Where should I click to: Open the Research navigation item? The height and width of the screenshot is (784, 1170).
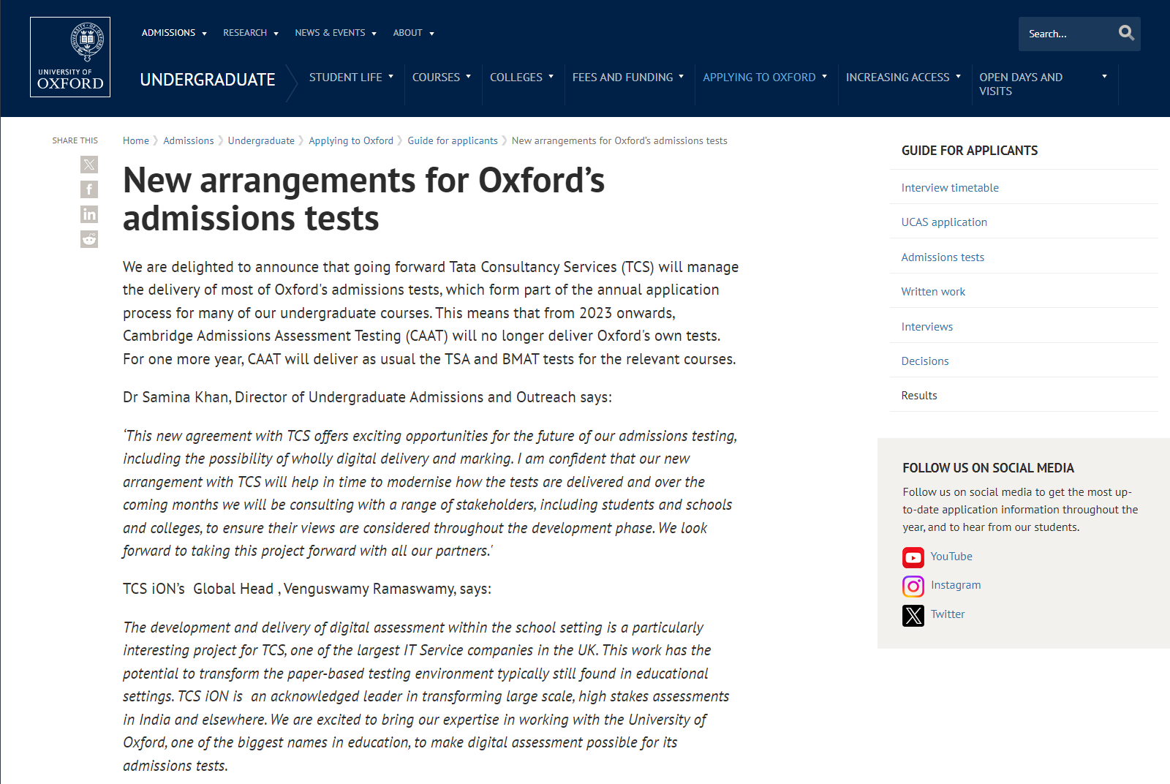[245, 33]
